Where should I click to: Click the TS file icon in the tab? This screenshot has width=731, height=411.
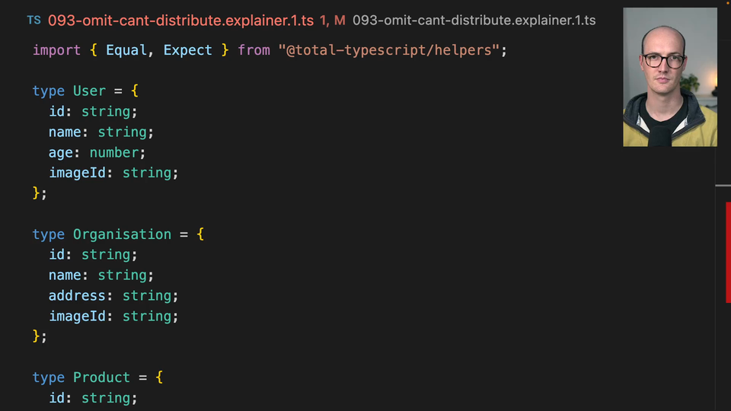(x=34, y=21)
